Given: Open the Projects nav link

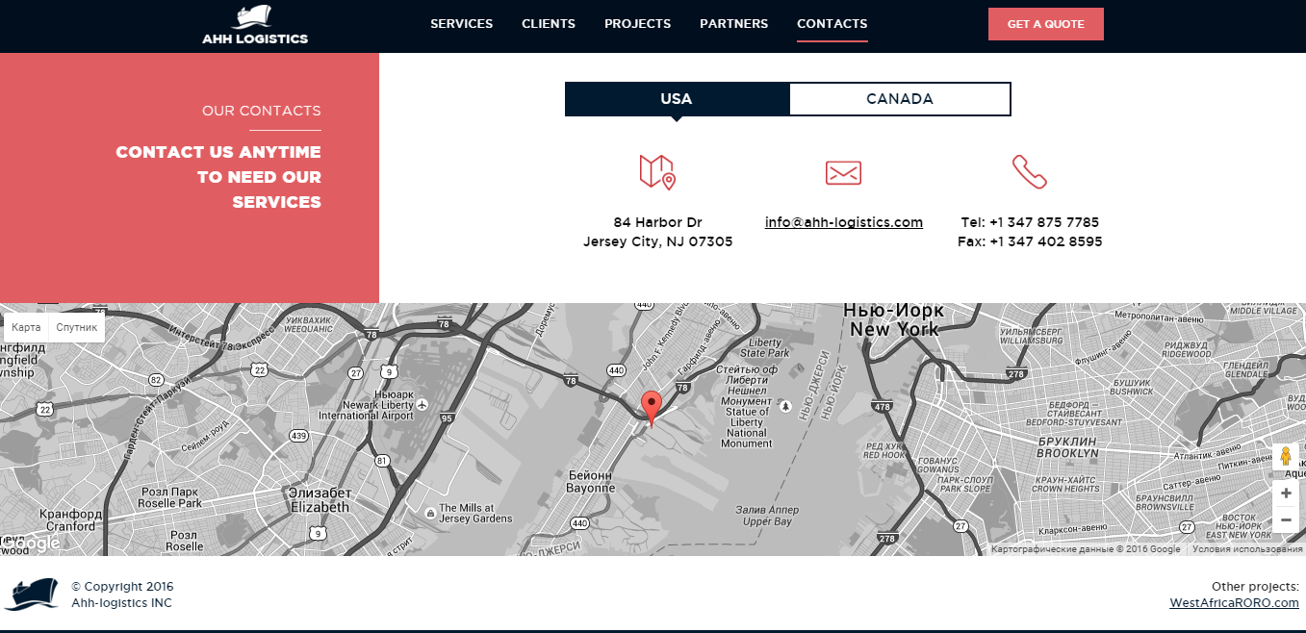Looking at the screenshot, I should pos(637,24).
